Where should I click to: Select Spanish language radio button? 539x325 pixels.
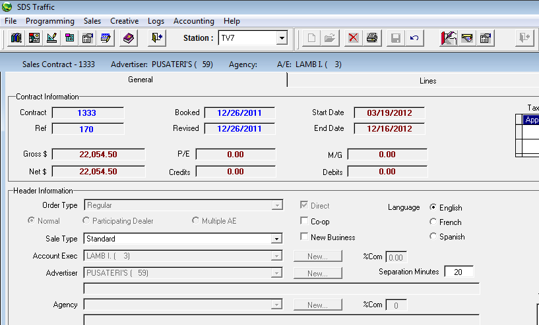coord(433,237)
